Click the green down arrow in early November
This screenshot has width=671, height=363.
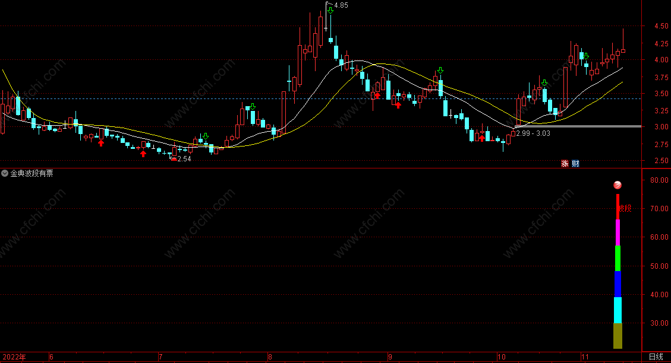[x=586, y=56]
